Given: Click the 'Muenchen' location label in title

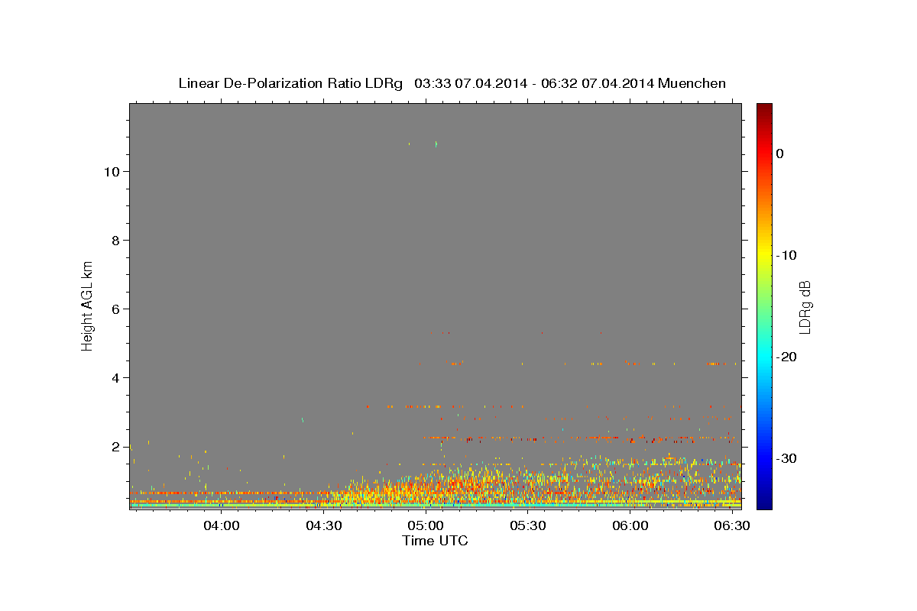Looking at the screenshot, I should [692, 83].
